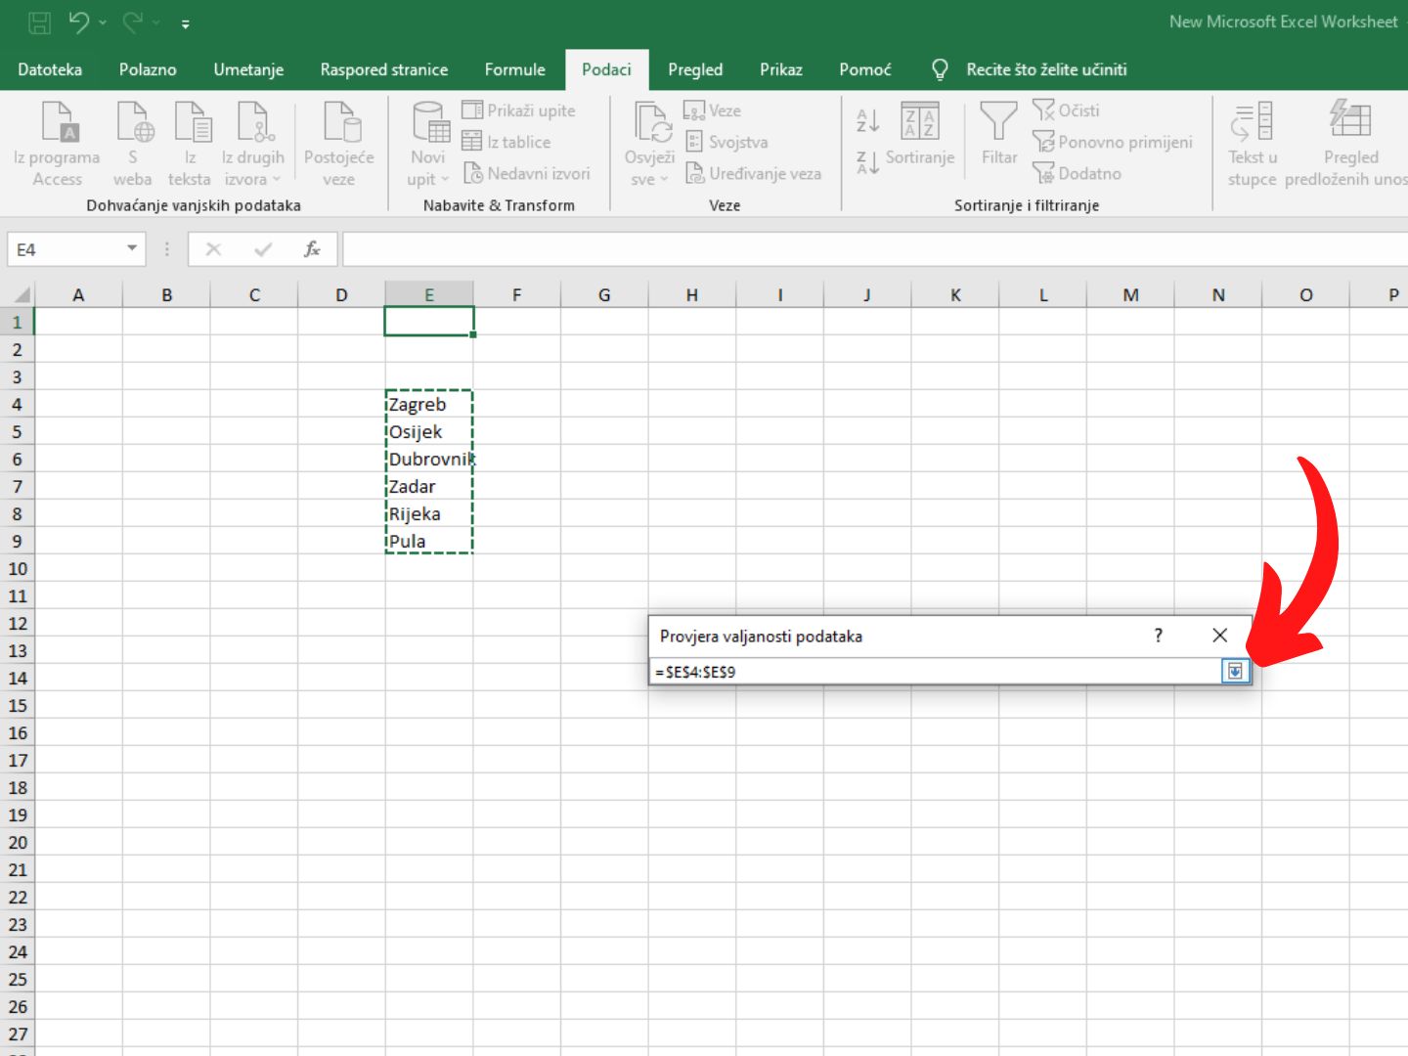Click the Recite što želite učiniti box
The width and height of the screenshot is (1408, 1056).
[x=1046, y=69]
